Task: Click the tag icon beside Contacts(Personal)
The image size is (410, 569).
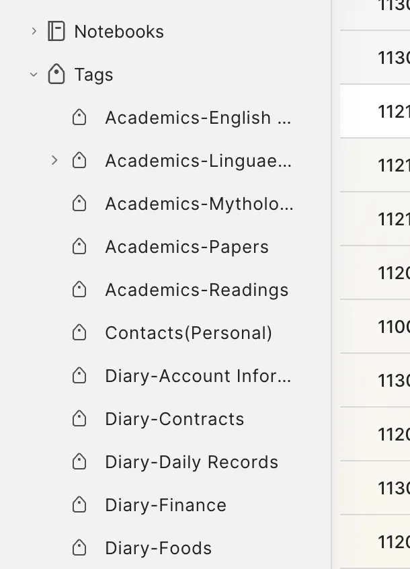Action: coord(79,333)
